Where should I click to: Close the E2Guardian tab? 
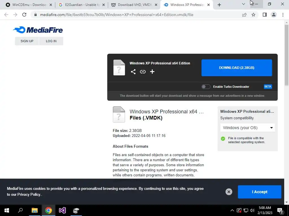click(x=104, y=5)
